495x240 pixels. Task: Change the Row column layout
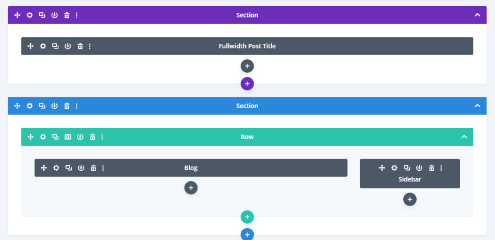(x=68, y=136)
